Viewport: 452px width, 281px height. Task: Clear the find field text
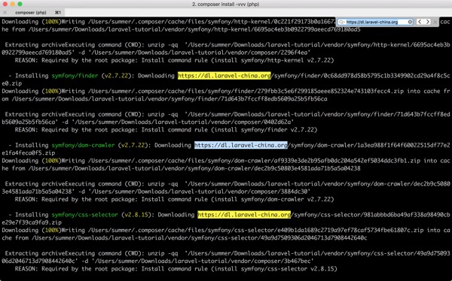tap(410, 22)
